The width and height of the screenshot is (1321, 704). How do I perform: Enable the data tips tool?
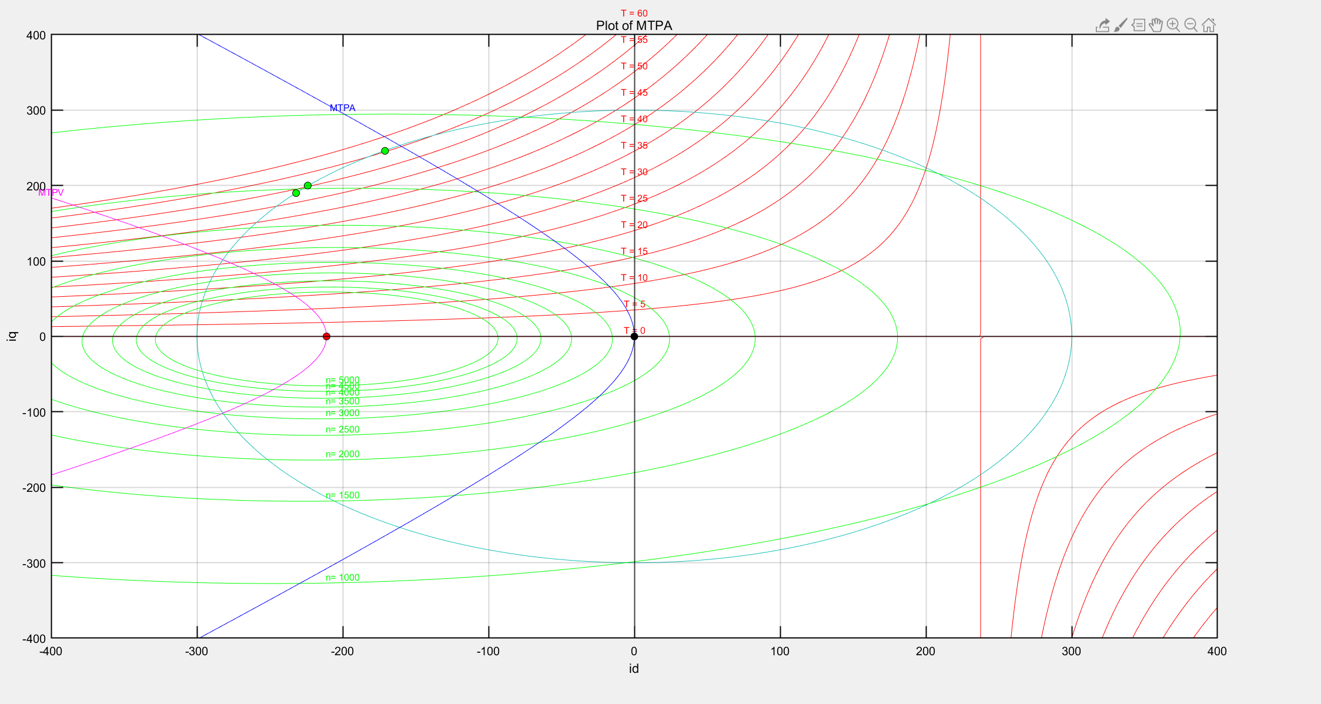1138,25
